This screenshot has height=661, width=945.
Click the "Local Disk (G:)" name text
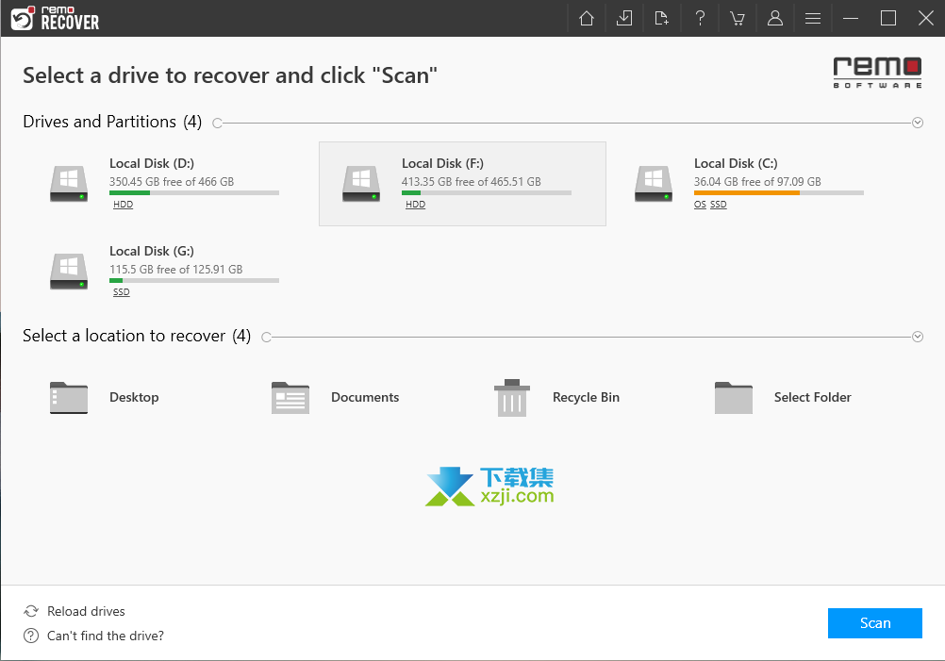coord(152,251)
